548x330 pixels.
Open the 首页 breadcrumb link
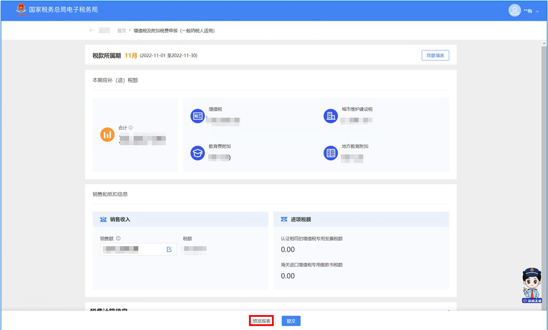122,30
